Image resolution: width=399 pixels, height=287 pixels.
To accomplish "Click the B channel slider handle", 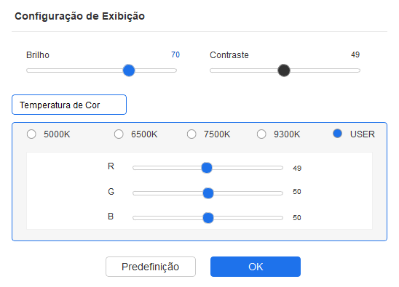I will click(208, 218).
